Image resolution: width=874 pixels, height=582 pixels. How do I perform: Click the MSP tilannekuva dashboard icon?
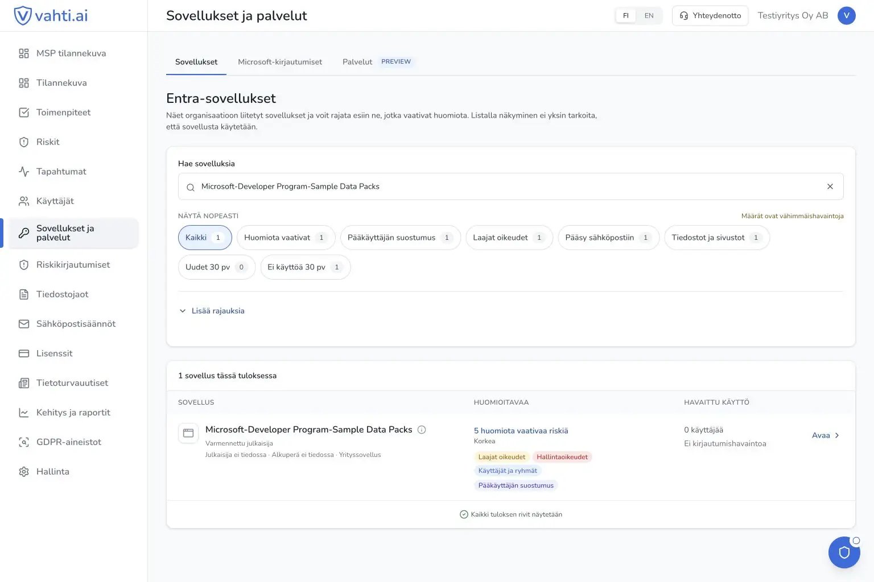coord(24,53)
